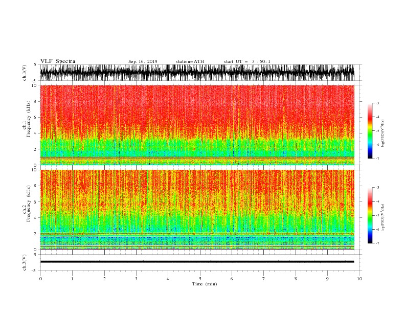Click the ch.1 color bar's log(PSD) label
The height and width of the screenshot is (313, 405).
pos(383,133)
